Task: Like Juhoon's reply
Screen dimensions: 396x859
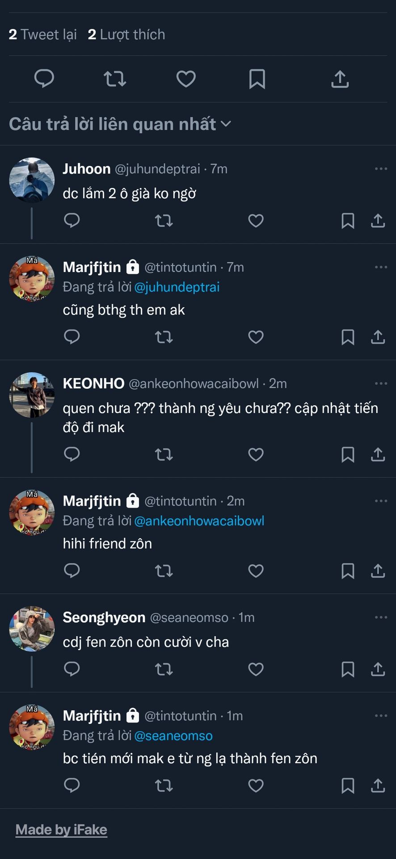Action: pos(256,221)
